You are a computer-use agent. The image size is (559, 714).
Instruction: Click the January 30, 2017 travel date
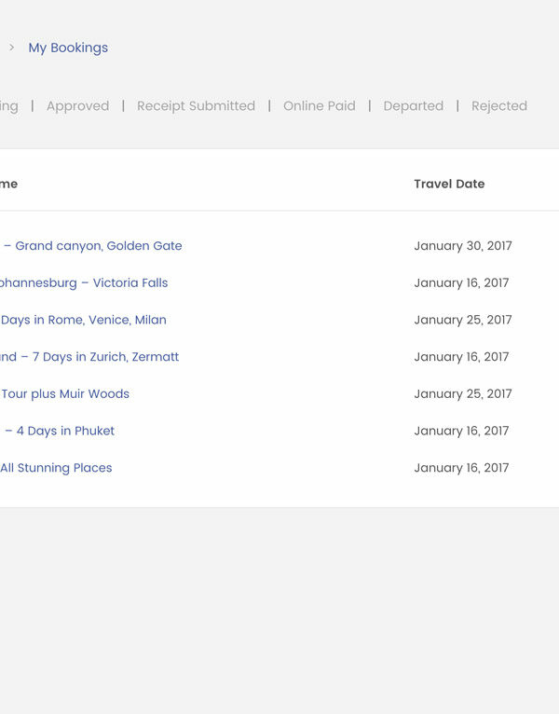(463, 246)
